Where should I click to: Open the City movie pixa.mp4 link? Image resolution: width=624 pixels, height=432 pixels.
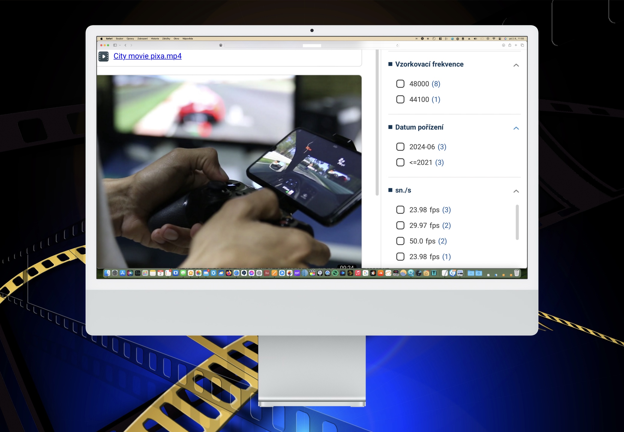(x=147, y=56)
